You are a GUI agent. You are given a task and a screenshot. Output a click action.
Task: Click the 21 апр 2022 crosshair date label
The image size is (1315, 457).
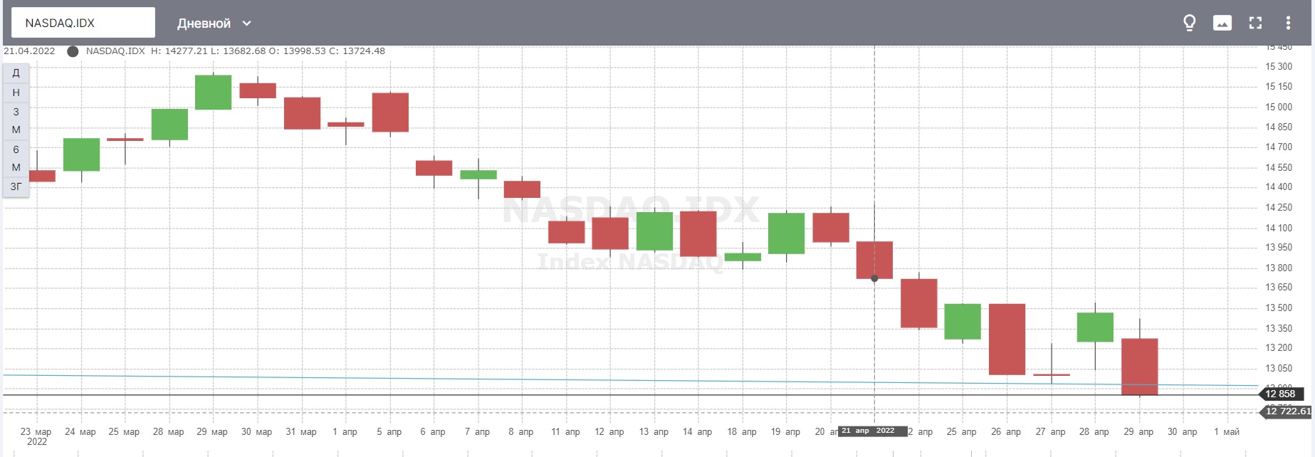[x=872, y=431]
